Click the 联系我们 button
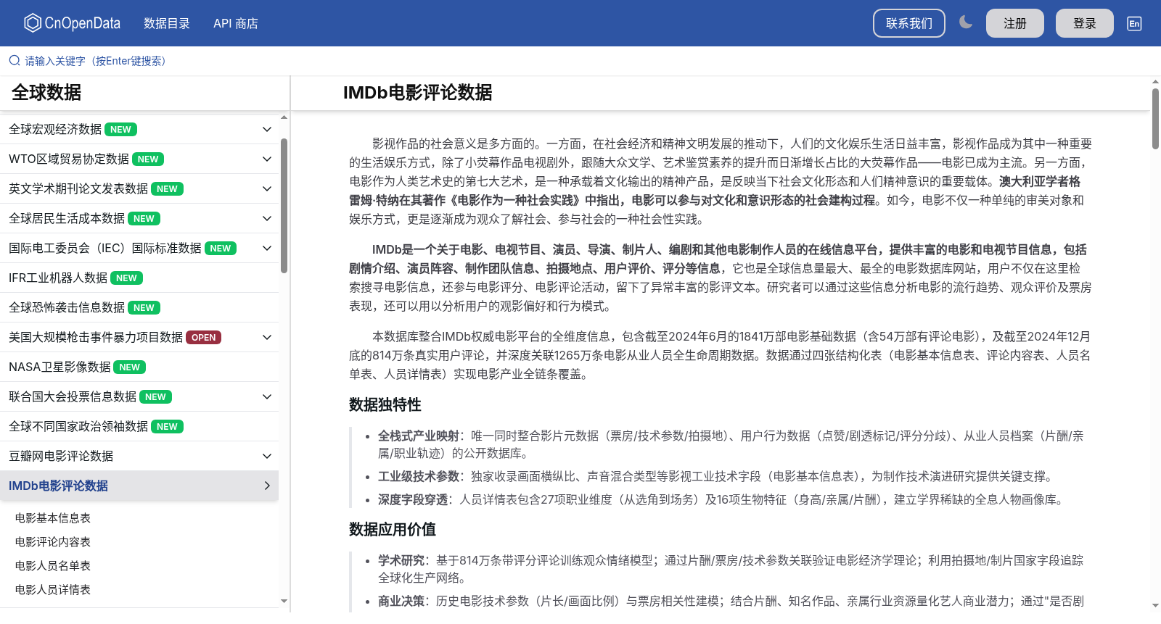Screen dimensions: 1161x624 tap(909, 23)
